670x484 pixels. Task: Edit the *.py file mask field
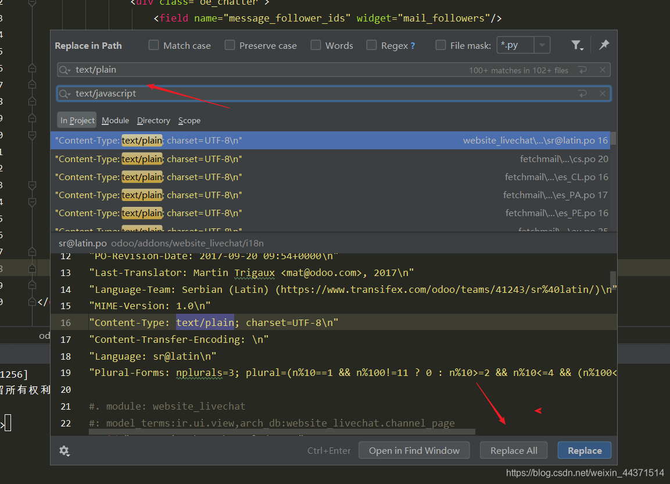coord(516,45)
